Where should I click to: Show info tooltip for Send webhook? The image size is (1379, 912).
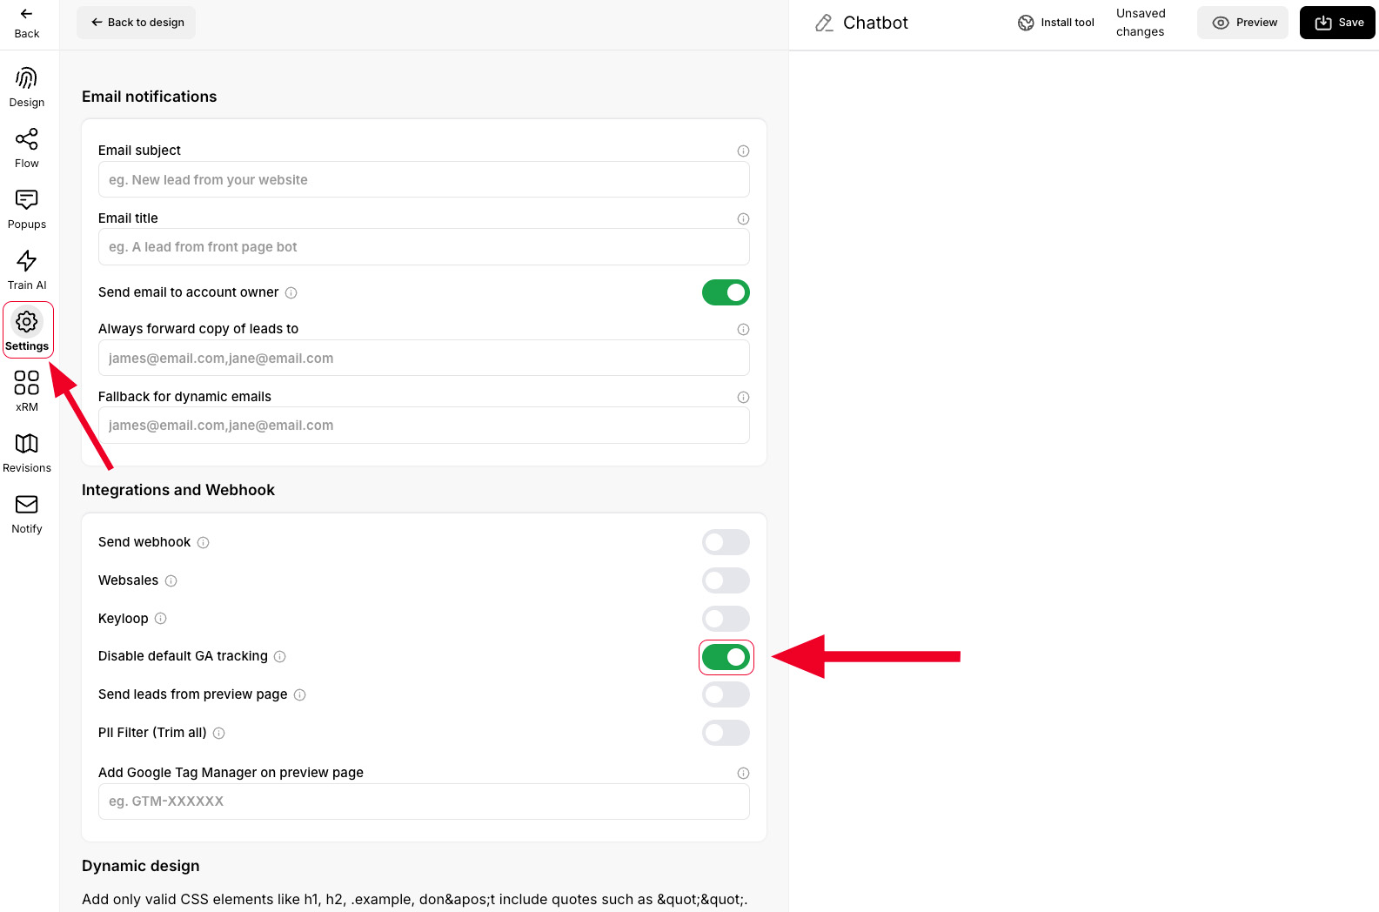[203, 542]
